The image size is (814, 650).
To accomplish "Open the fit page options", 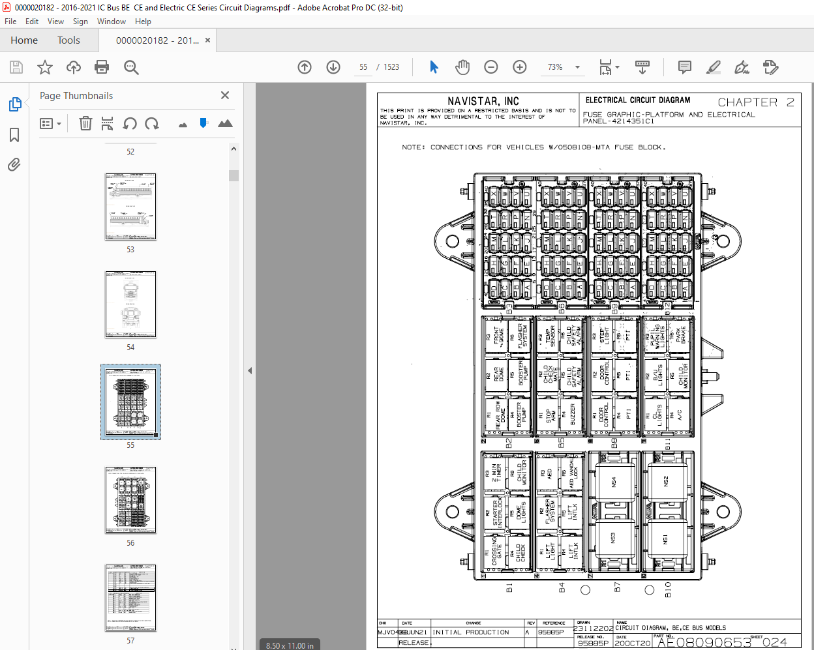I will point(609,67).
